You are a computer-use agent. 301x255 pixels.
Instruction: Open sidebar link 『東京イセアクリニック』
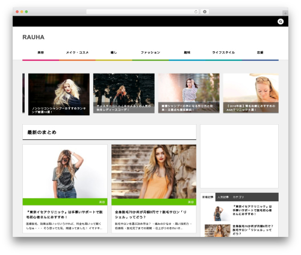[252, 210]
